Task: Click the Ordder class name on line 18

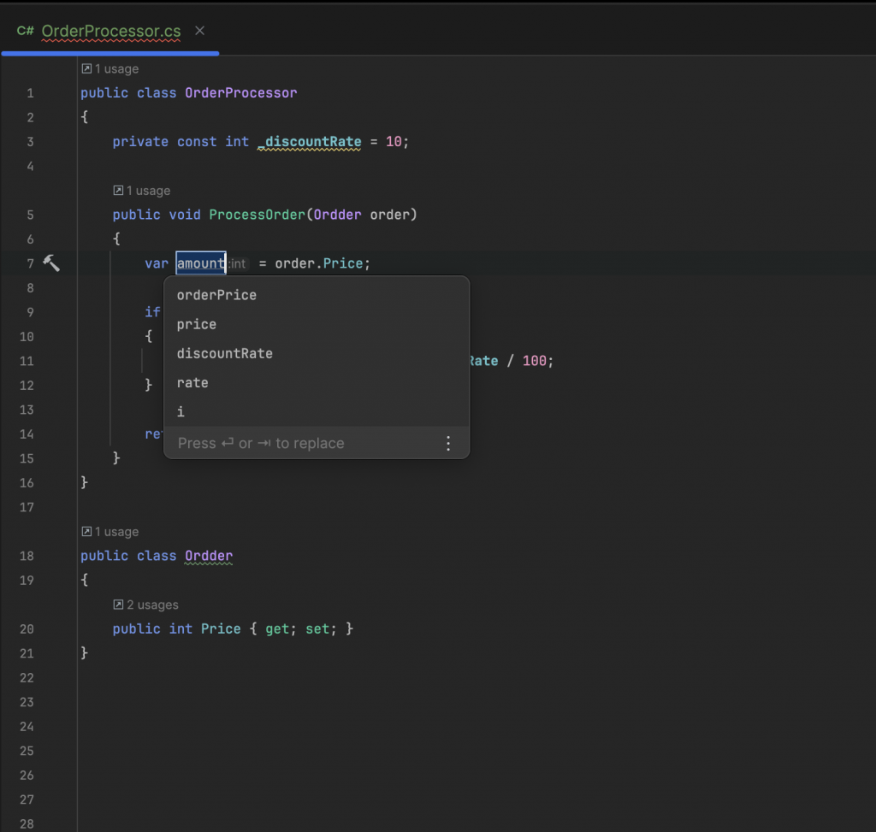Action: [x=209, y=556]
